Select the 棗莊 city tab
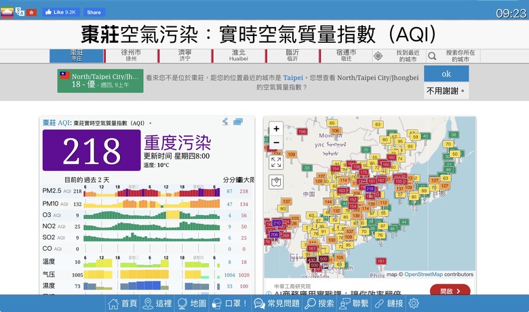 77,56
